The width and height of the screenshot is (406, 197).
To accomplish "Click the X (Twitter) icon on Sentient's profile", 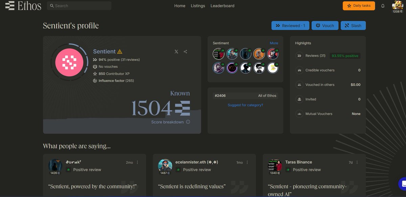I will tap(176, 52).
